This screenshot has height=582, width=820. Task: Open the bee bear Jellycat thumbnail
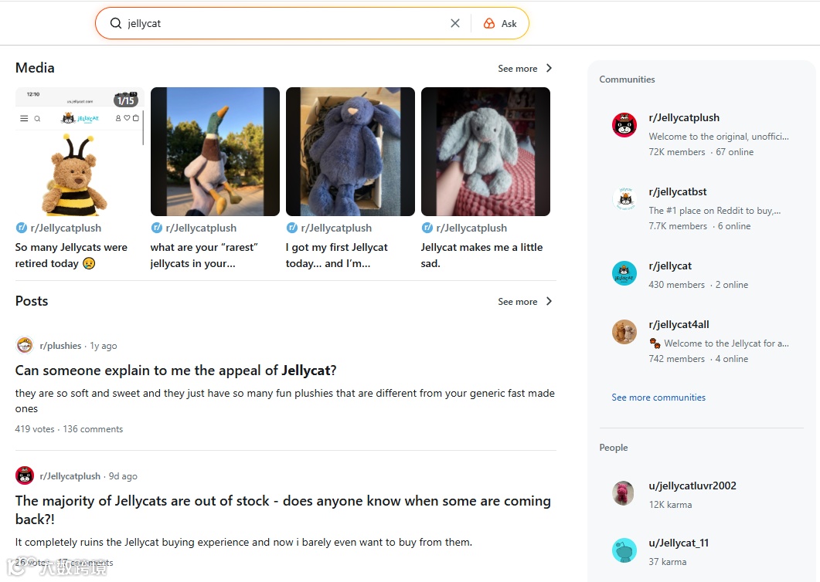80,151
